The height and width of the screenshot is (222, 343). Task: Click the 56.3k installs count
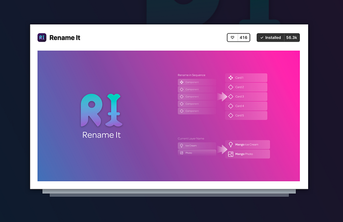click(x=292, y=38)
